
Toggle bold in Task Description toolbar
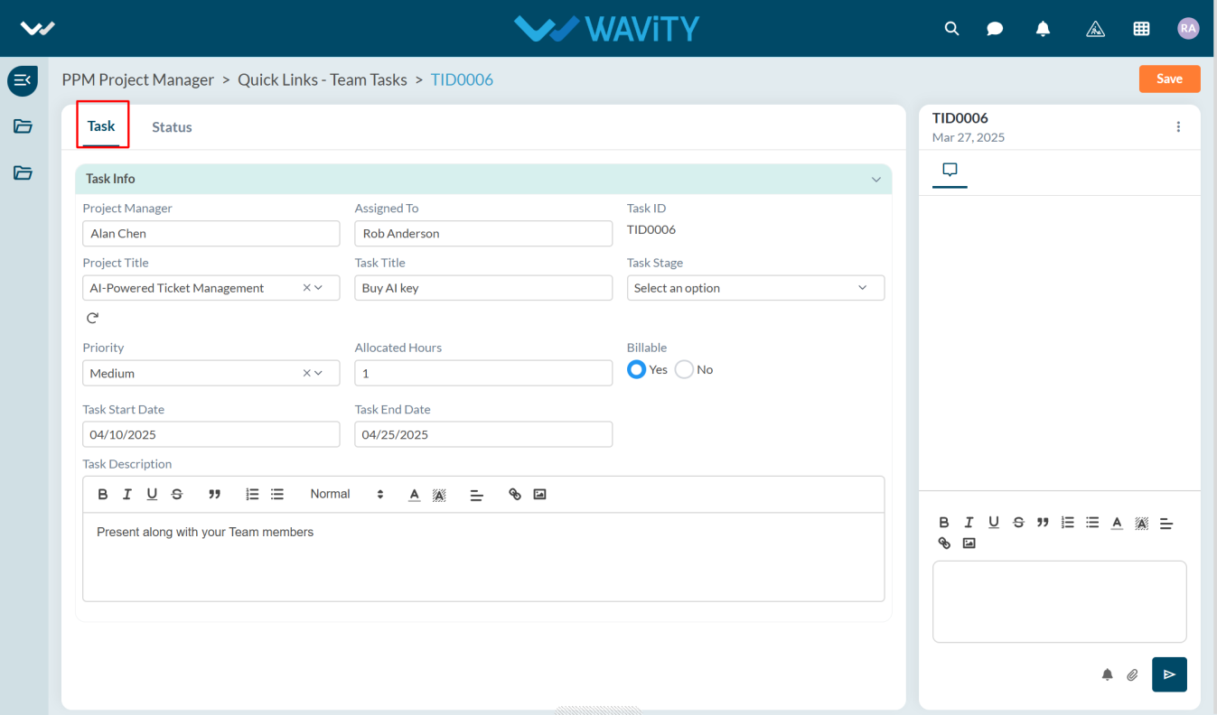click(x=103, y=495)
